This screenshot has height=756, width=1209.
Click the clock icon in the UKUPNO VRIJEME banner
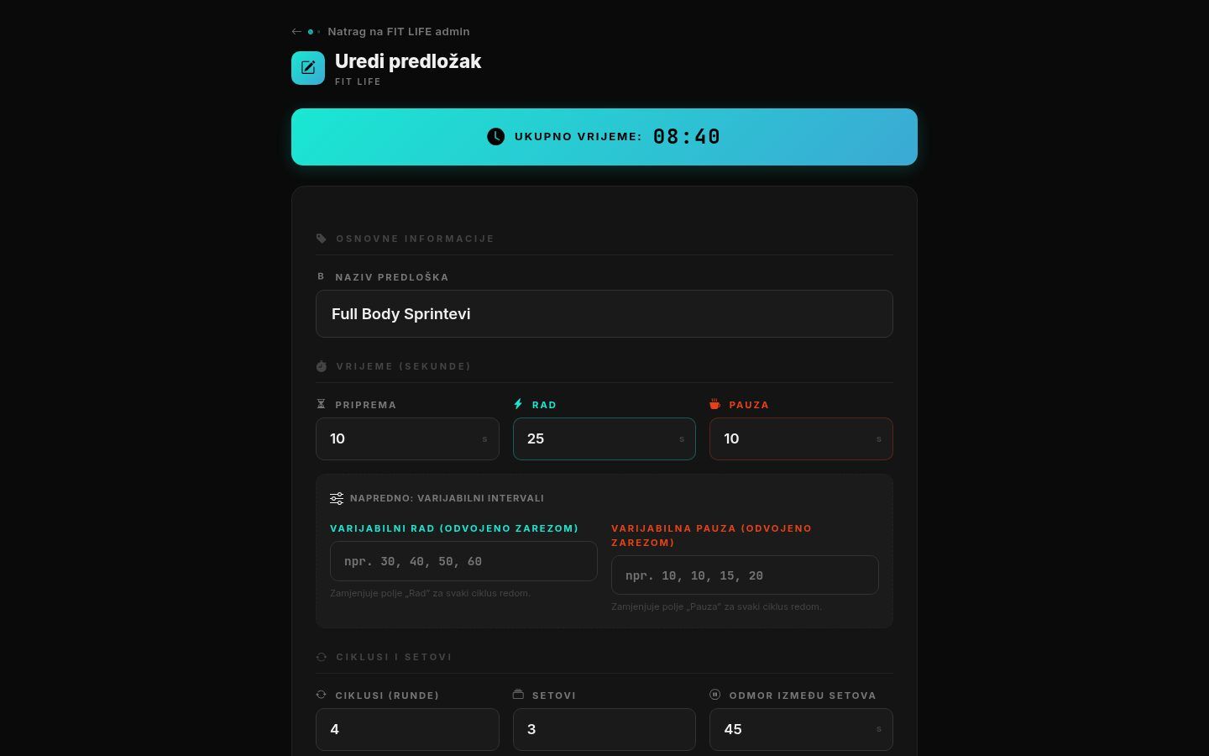(x=495, y=136)
